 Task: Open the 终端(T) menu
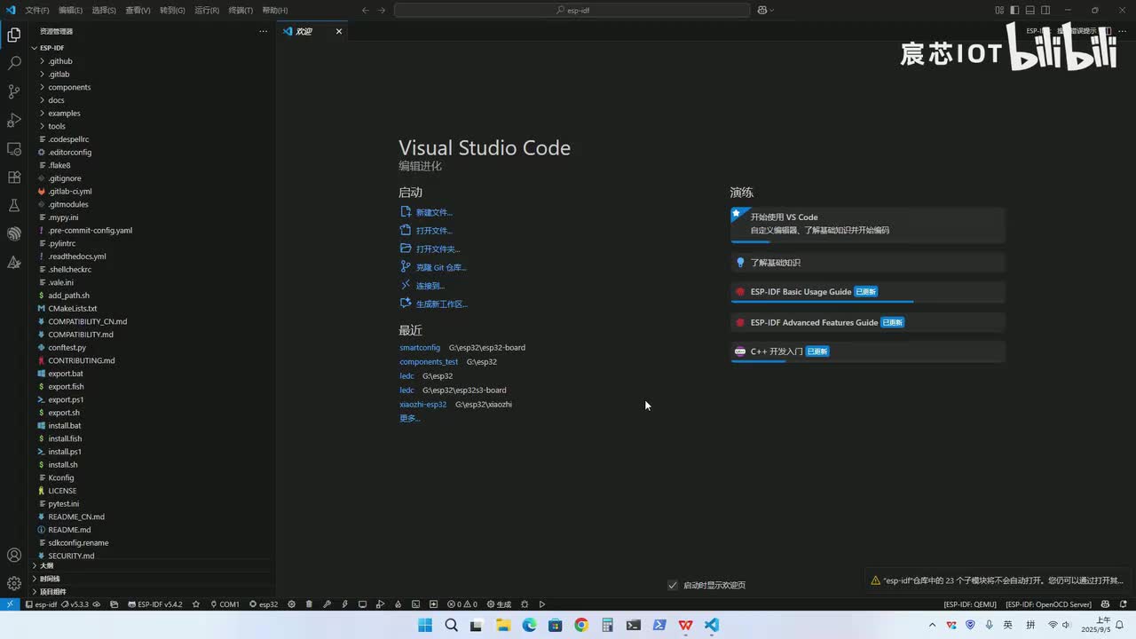(x=241, y=10)
